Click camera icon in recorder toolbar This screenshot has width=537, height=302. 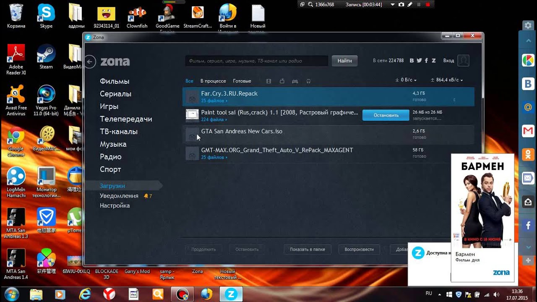pos(401,4)
